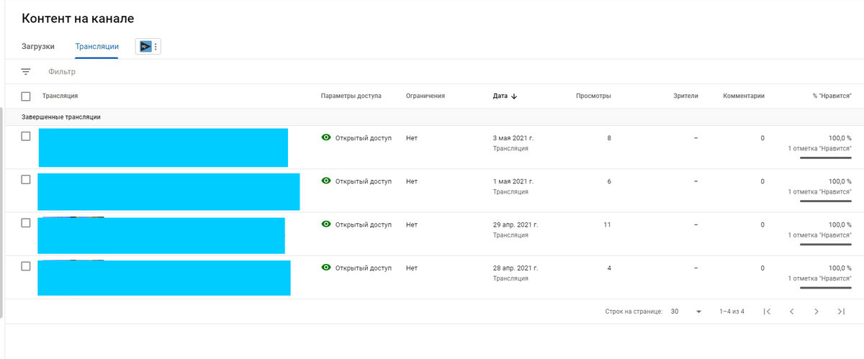864x359 pixels.
Task: Open Открытый доступ setting for 28 апр. row
Action: click(x=363, y=268)
